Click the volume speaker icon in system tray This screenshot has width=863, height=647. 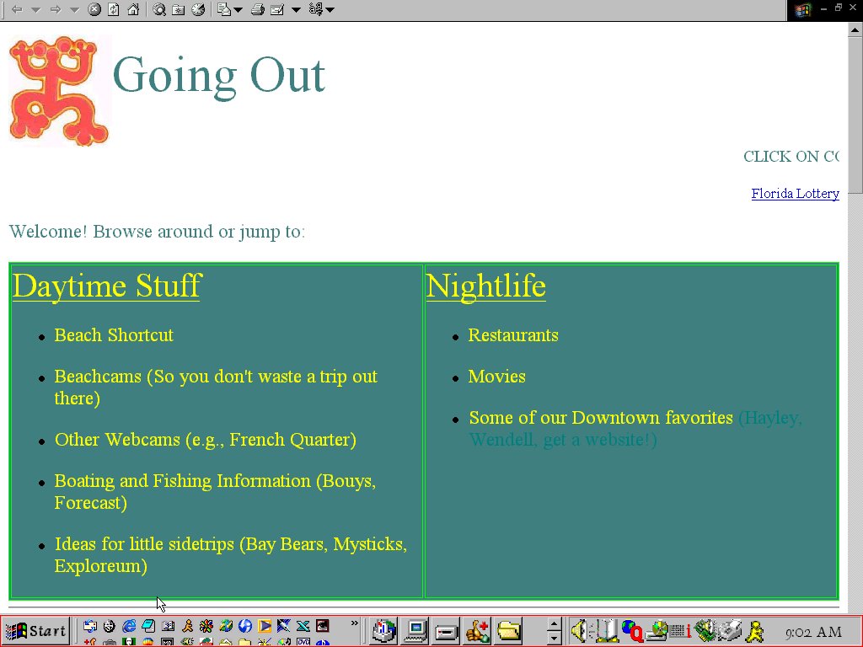point(578,630)
